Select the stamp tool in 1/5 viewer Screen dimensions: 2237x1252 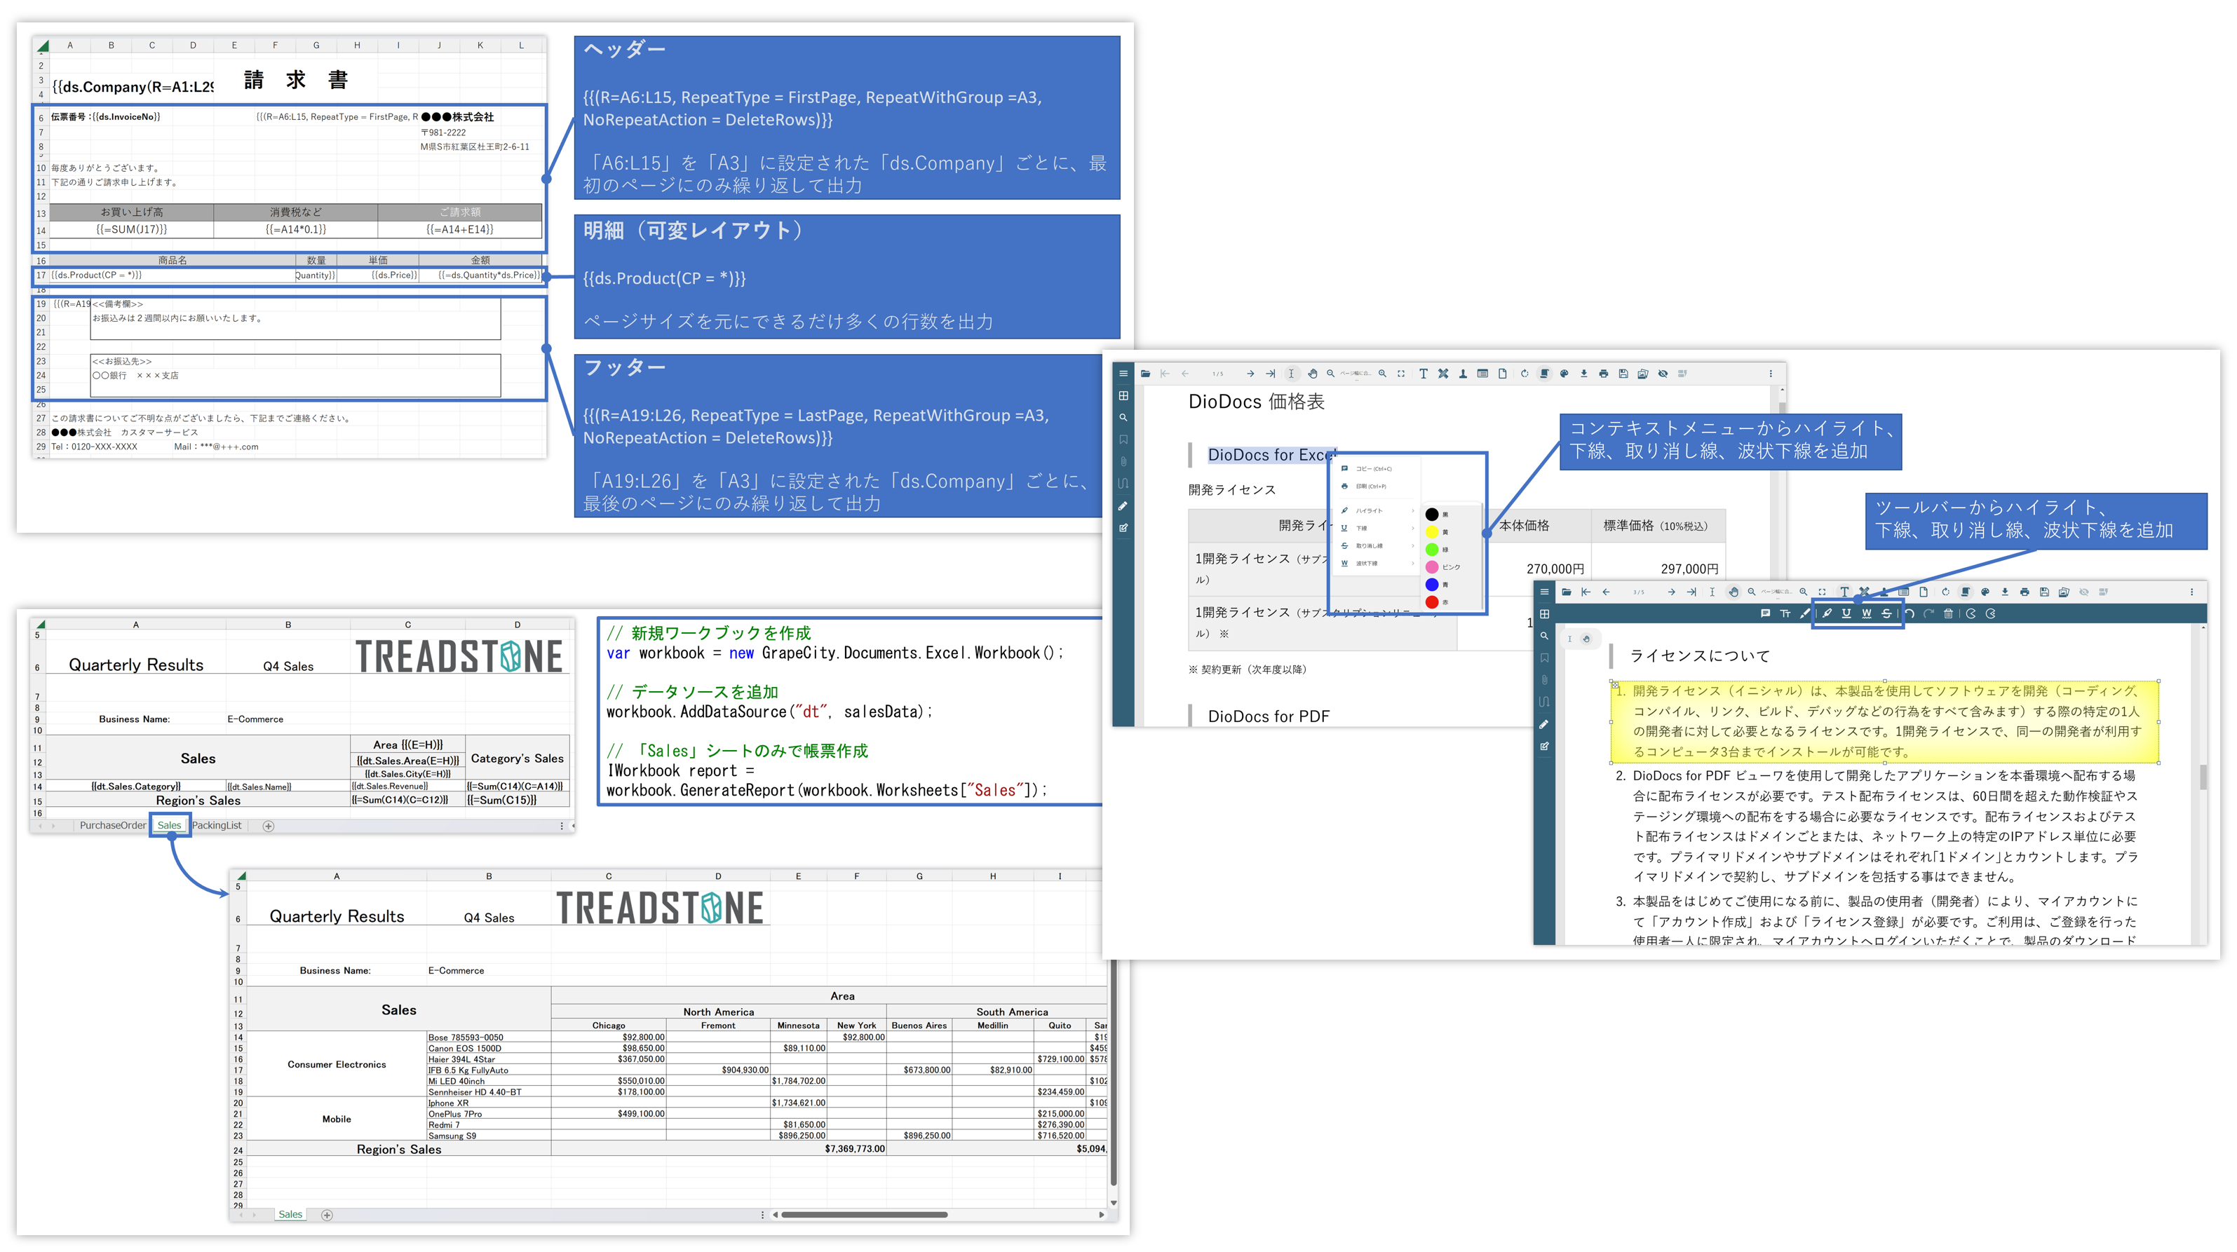click(1462, 374)
